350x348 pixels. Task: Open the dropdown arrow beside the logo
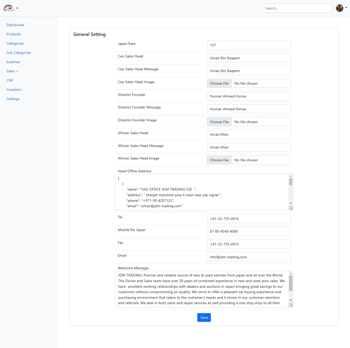tap(17, 8)
